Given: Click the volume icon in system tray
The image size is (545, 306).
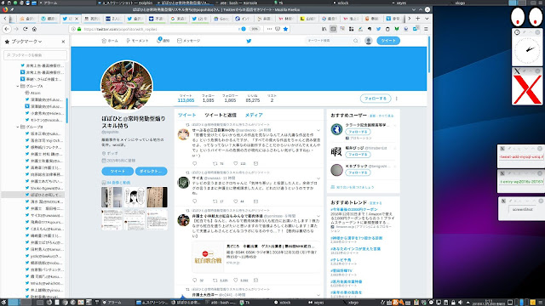Looking at the screenshot, I should 460,303.
